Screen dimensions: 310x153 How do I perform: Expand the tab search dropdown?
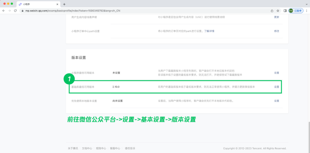(x=306, y=4)
